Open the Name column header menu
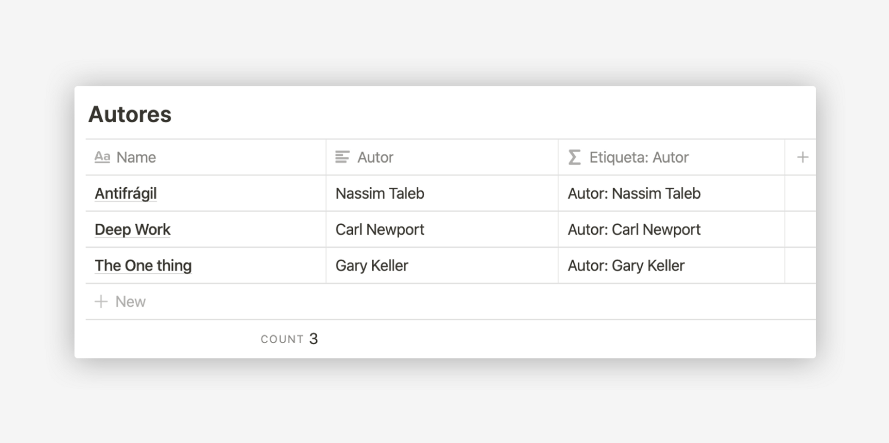This screenshot has width=889, height=443. [136, 157]
